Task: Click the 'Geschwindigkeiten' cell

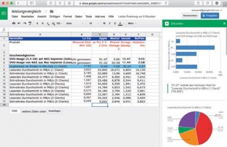Action: pyautogui.click(x=40, y=55)
